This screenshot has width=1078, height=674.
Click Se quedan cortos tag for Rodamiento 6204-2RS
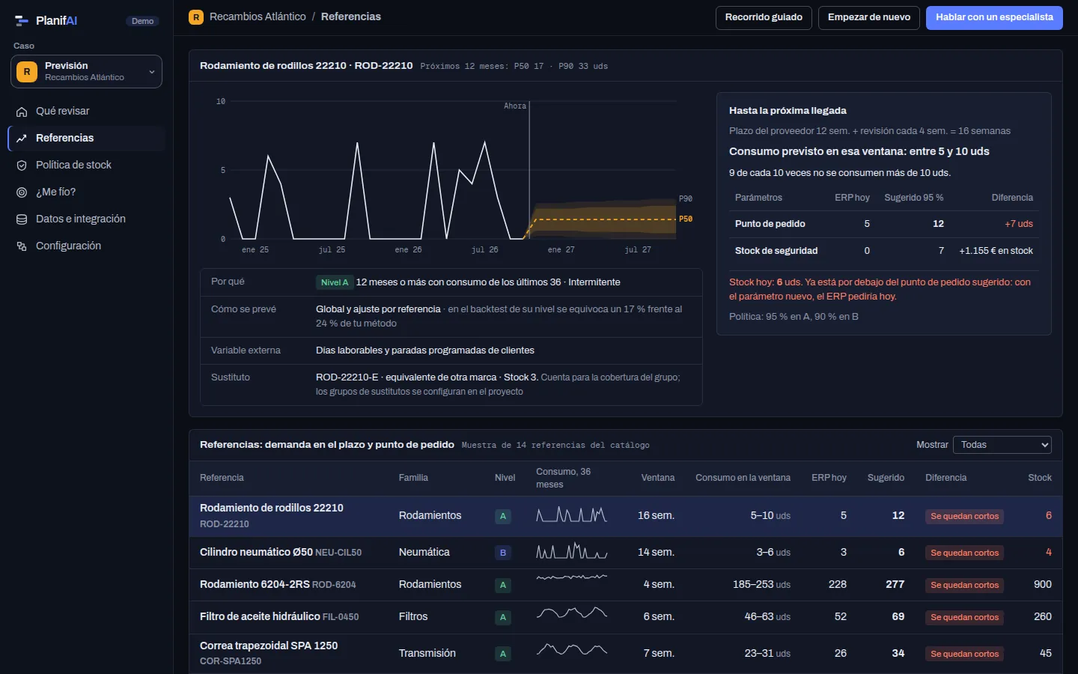(x=964, y=585)
